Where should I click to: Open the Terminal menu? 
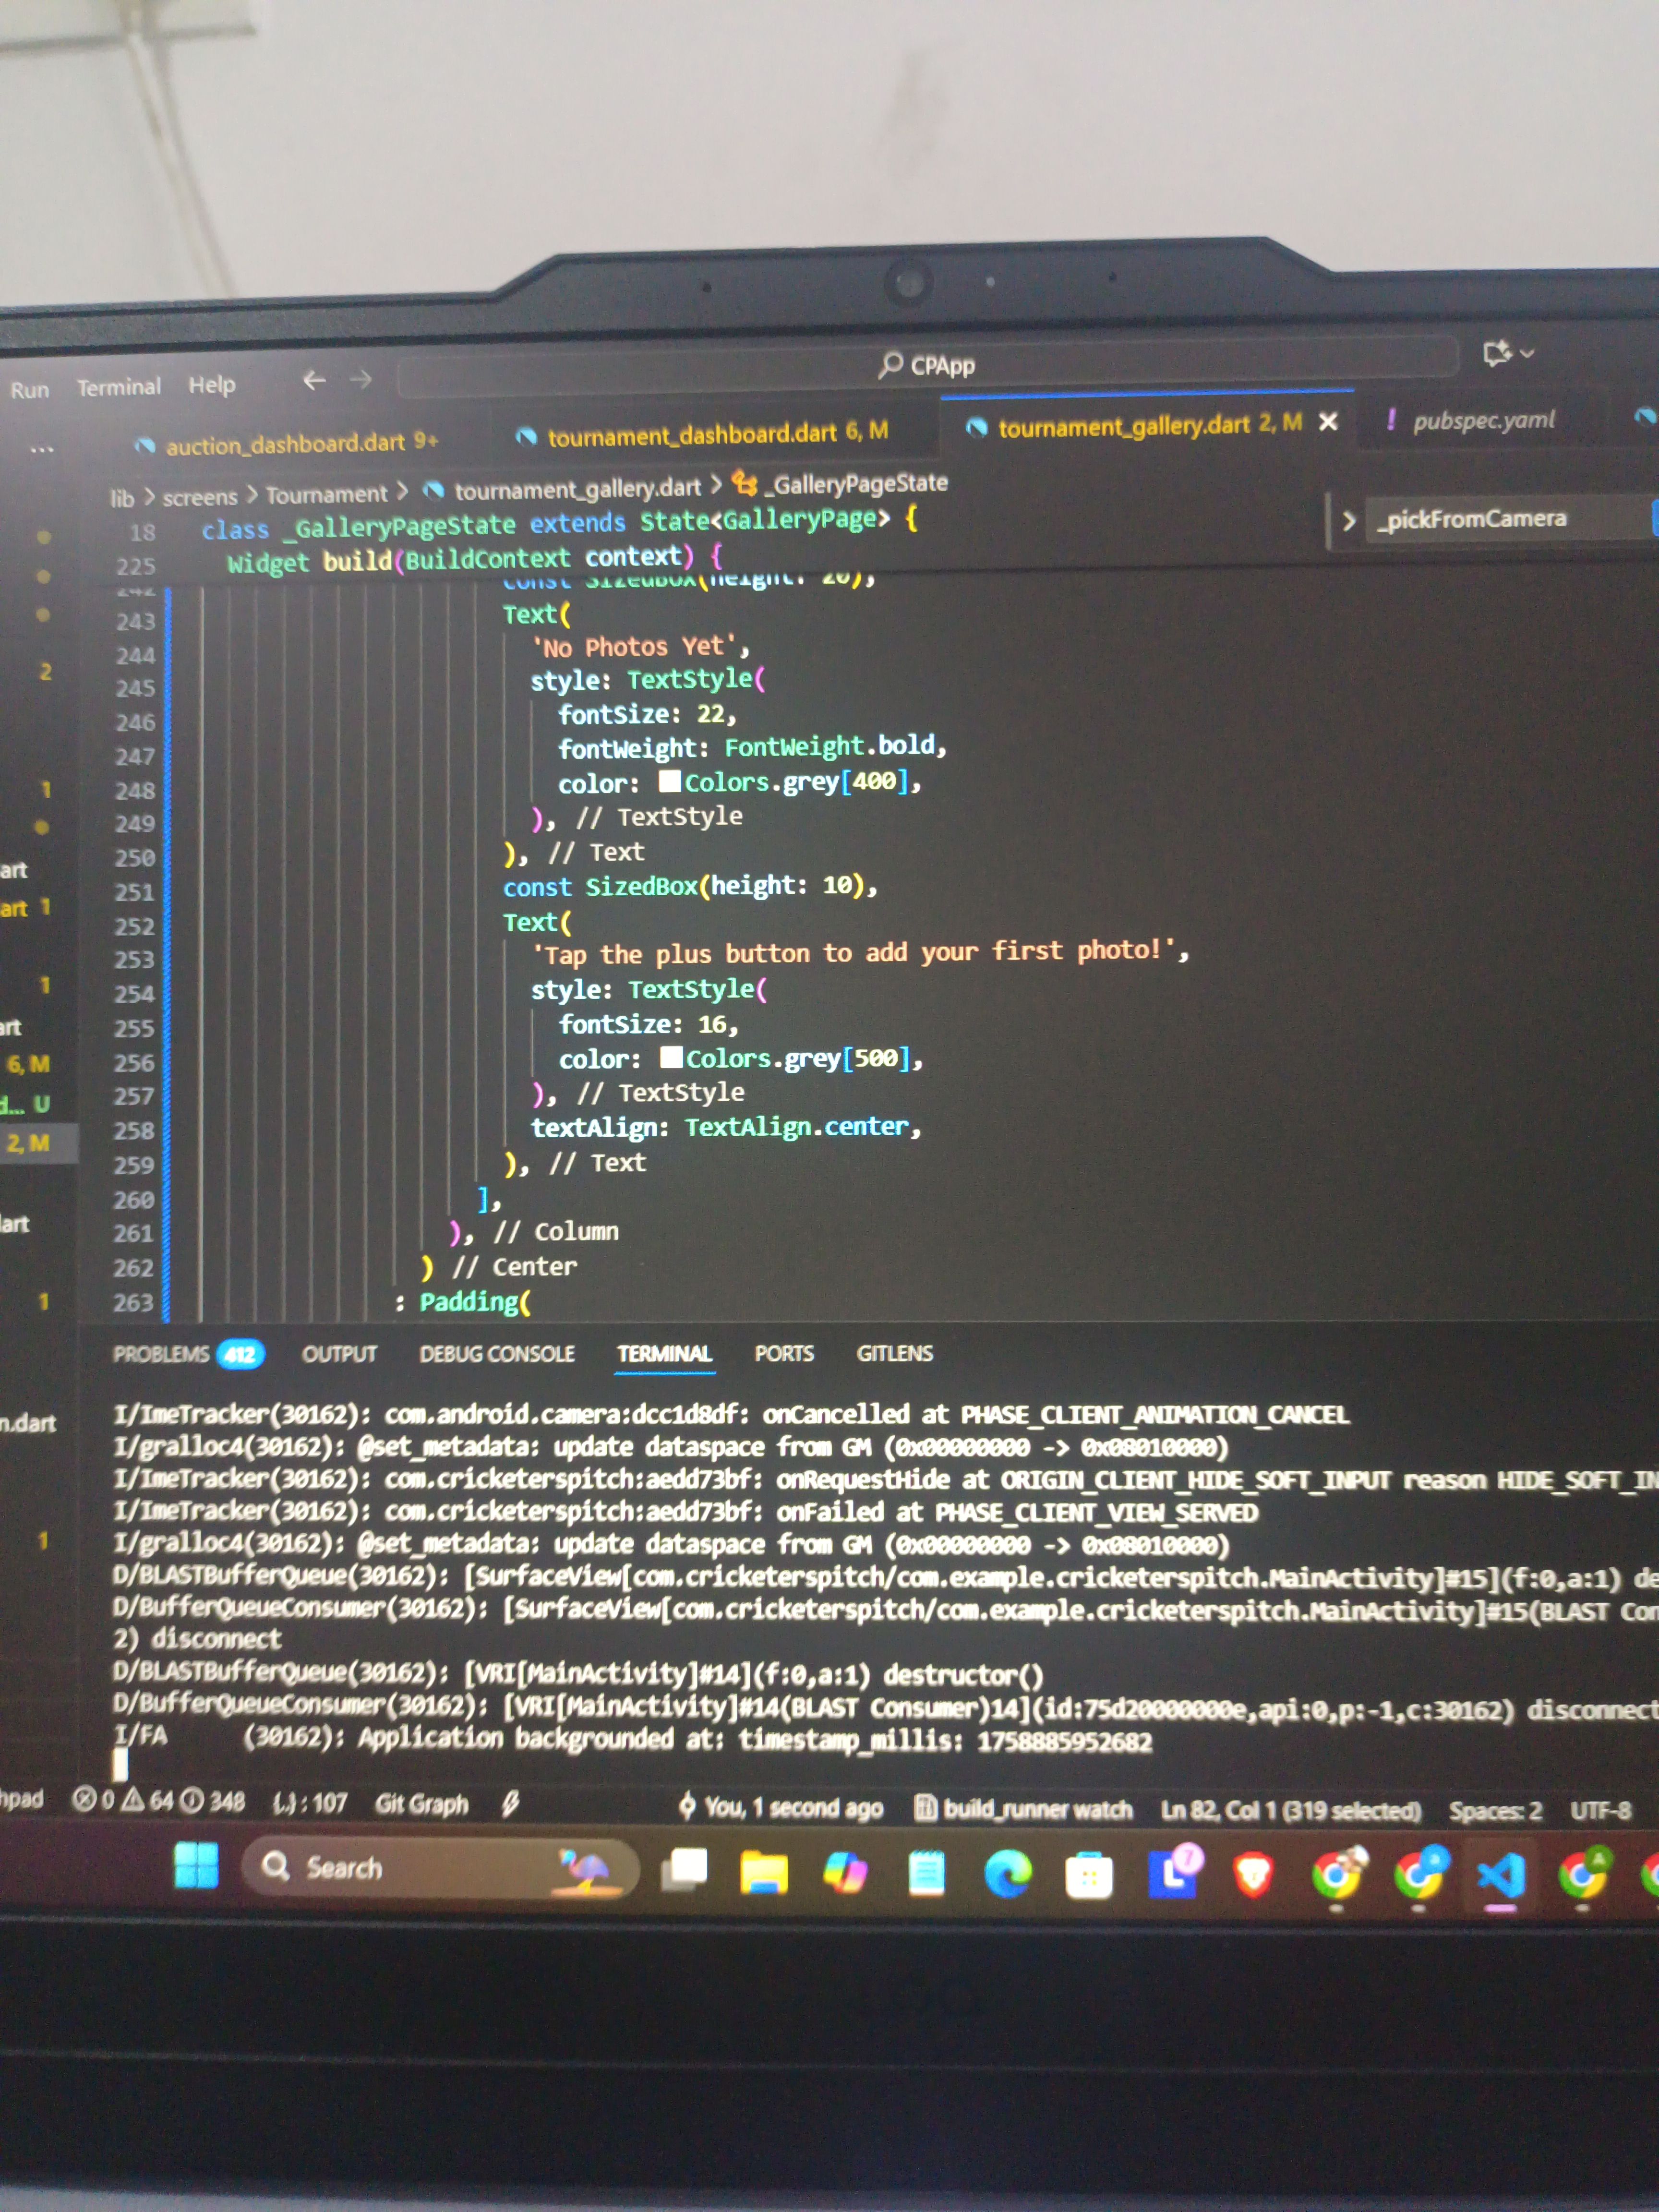tap(119, 386)
